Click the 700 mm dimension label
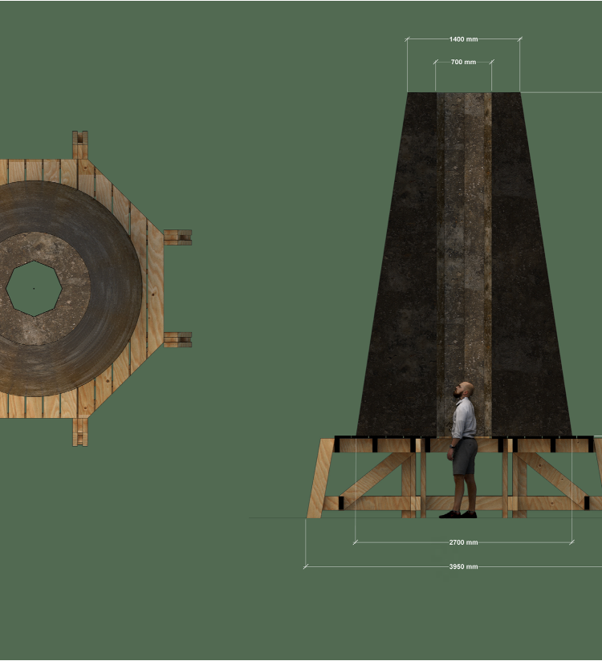 point(463,62)
